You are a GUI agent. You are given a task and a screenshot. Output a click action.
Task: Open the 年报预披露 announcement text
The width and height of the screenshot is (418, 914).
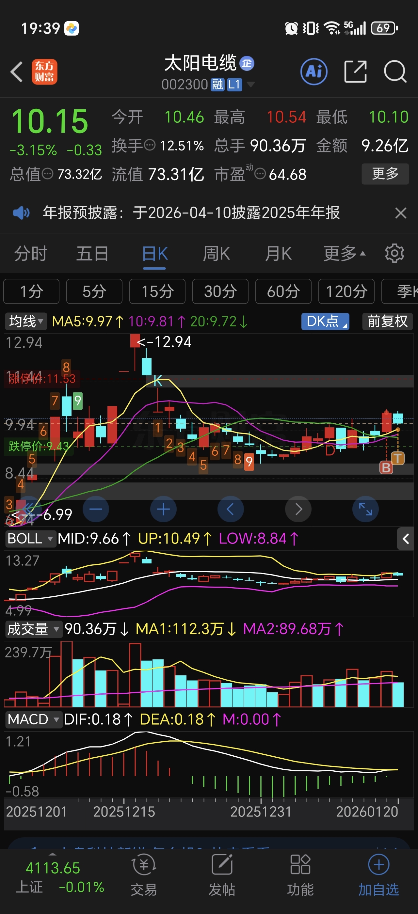point(191,213)
